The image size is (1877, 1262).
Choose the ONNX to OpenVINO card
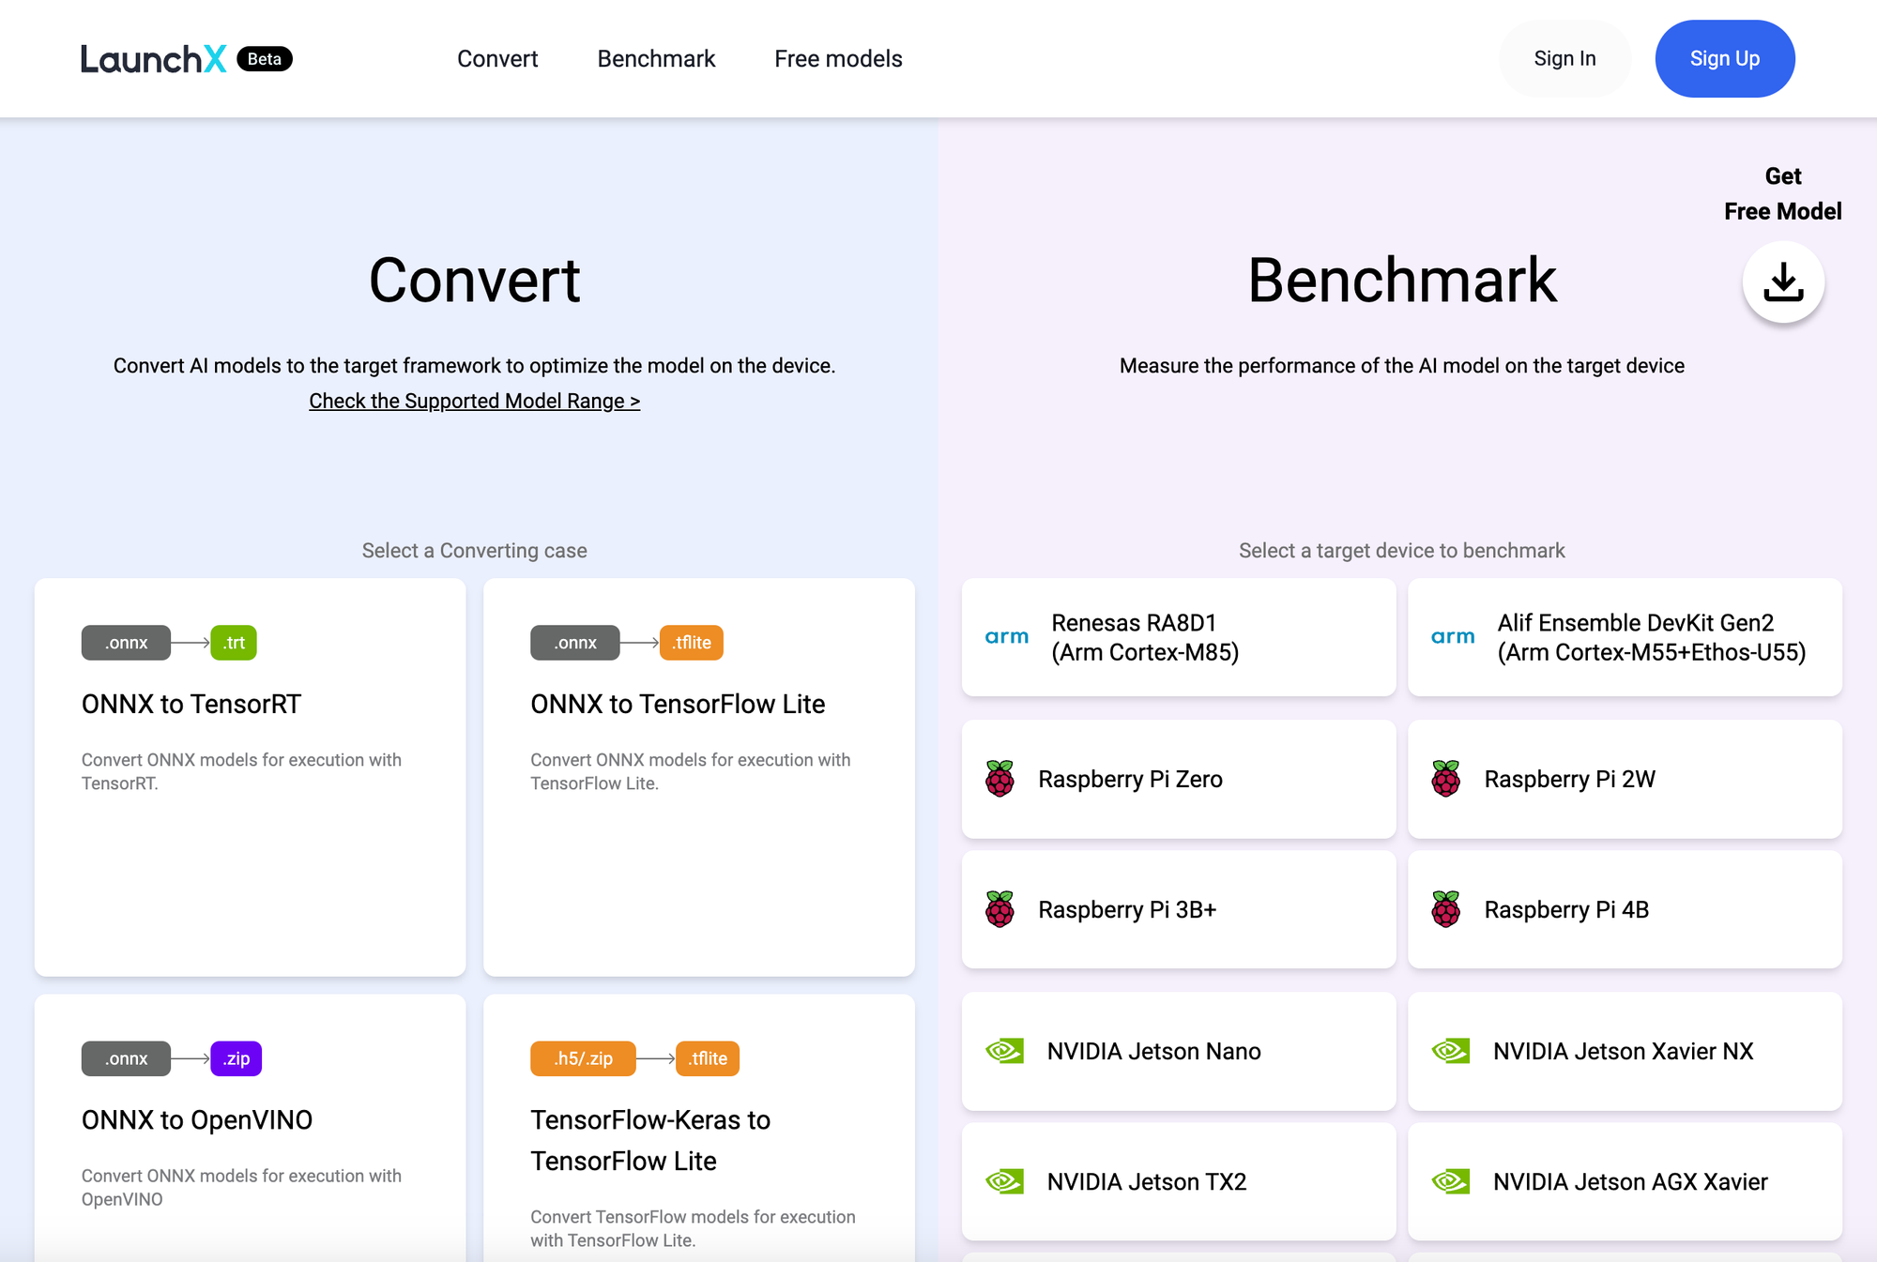click(x=251, y=1128)
